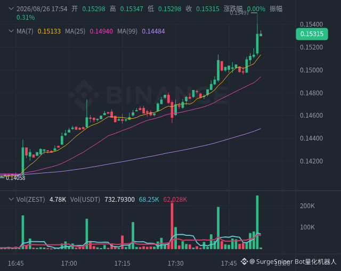Click the current price tag 0.15315
The image size is (341, 271).
[x=312, y=34]
